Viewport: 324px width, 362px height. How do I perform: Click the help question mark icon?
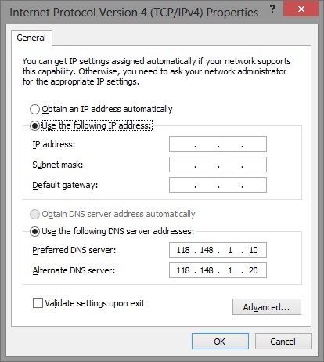click(272, 9)
